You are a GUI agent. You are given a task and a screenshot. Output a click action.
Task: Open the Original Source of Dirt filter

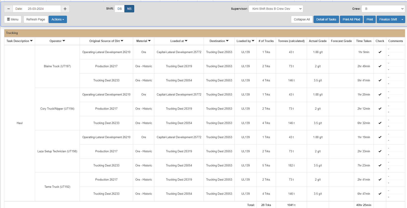[122, 41]
